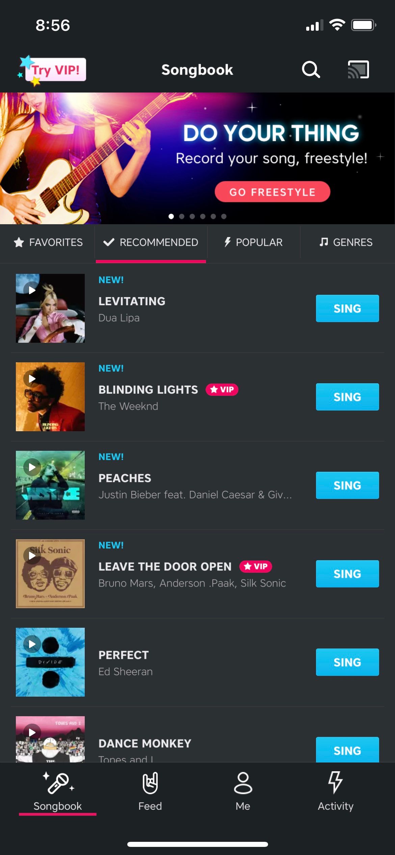Image resolution: width=395 pixels, height=855 pixels.
Task: Tap the lightning icon next to POPULAR
Action: [x=227, y=242]
